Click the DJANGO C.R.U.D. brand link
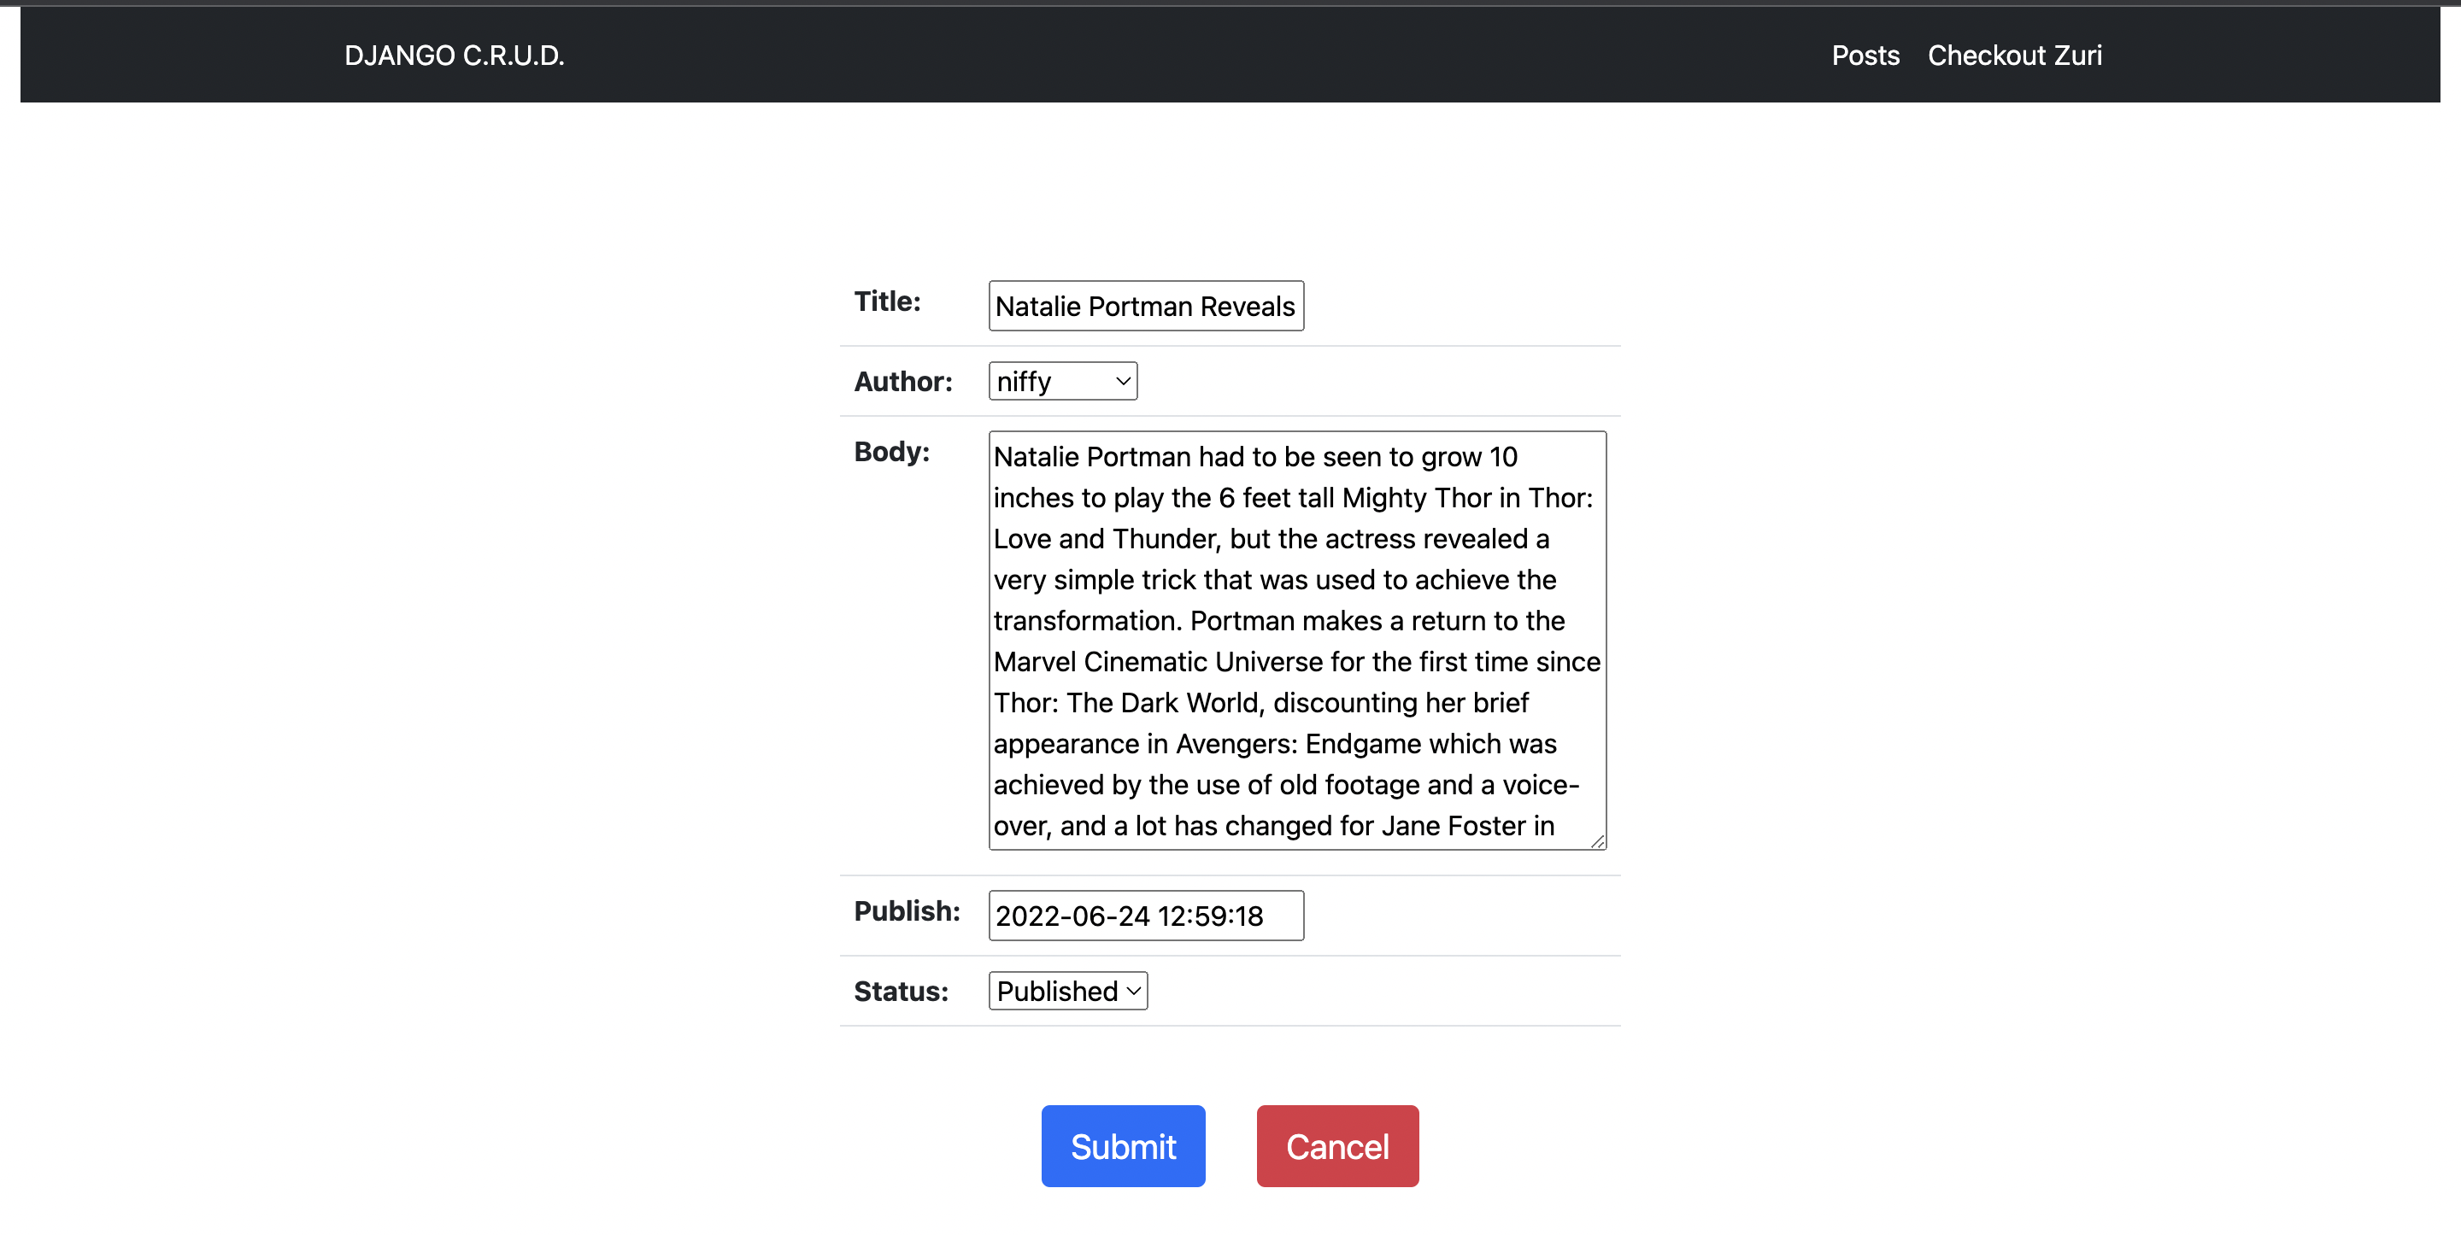This screenshot has height=1235, width=2461. (x=455, y=56)
